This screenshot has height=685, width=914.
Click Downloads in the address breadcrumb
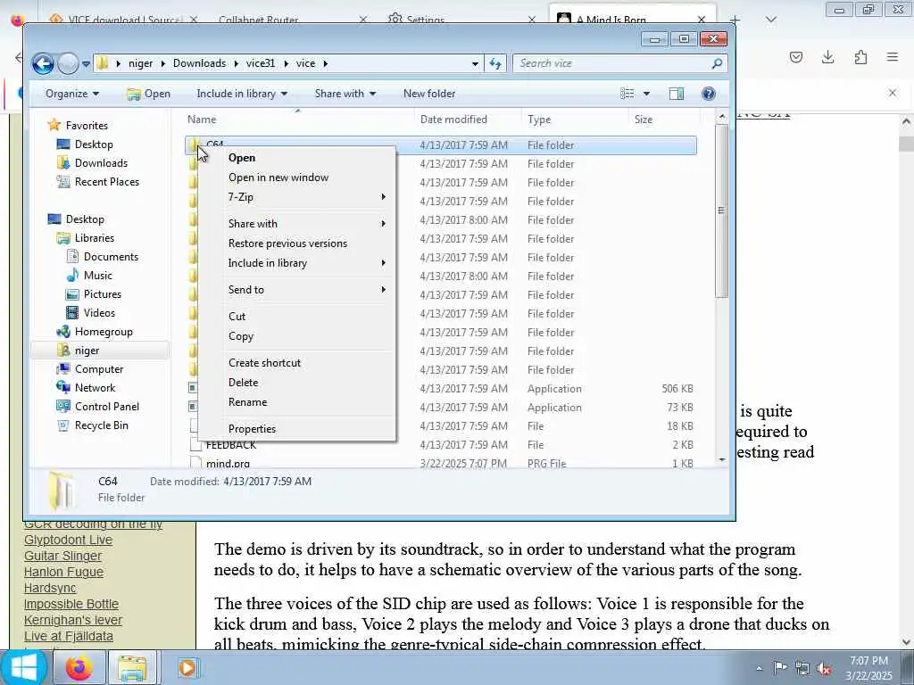(199, 63)
